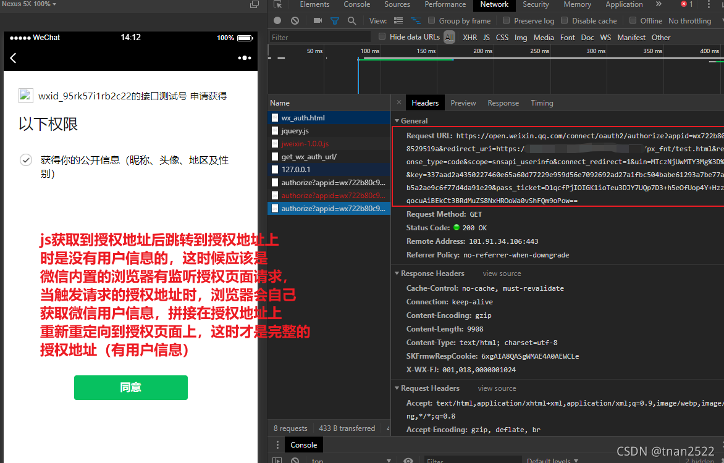Open the Timing tab of request

542,103
